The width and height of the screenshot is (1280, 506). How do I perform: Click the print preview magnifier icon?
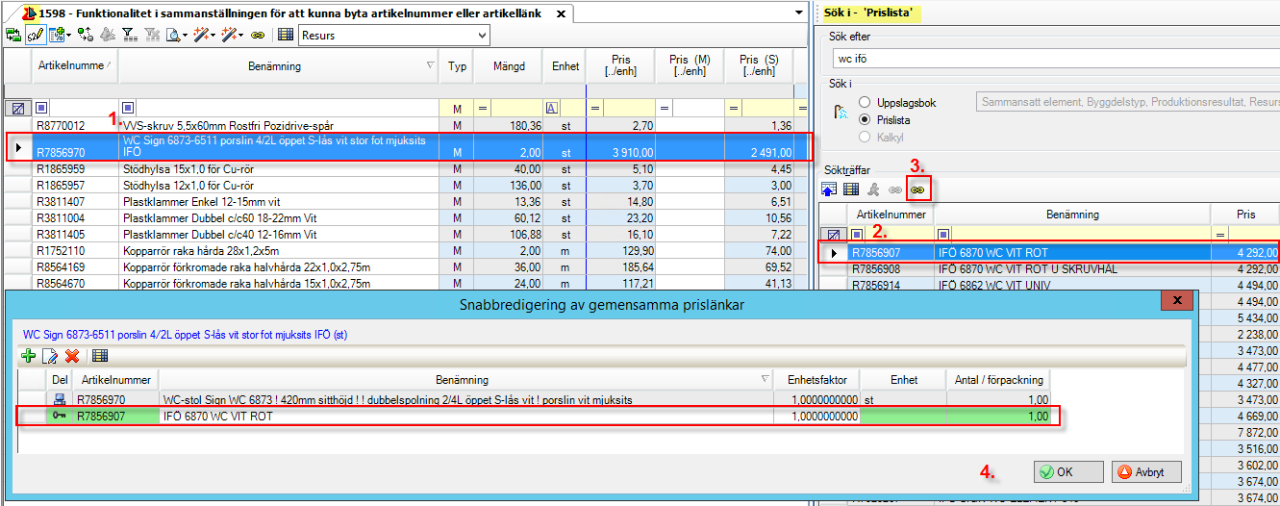(172, 36)
